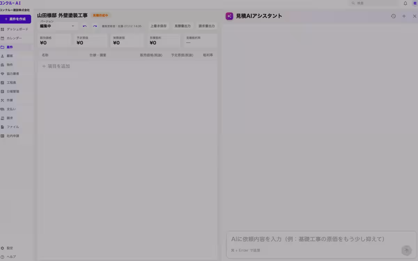418x261 pixels.
Task: Open the 支払い payment icon
Action: pos(2,109)
